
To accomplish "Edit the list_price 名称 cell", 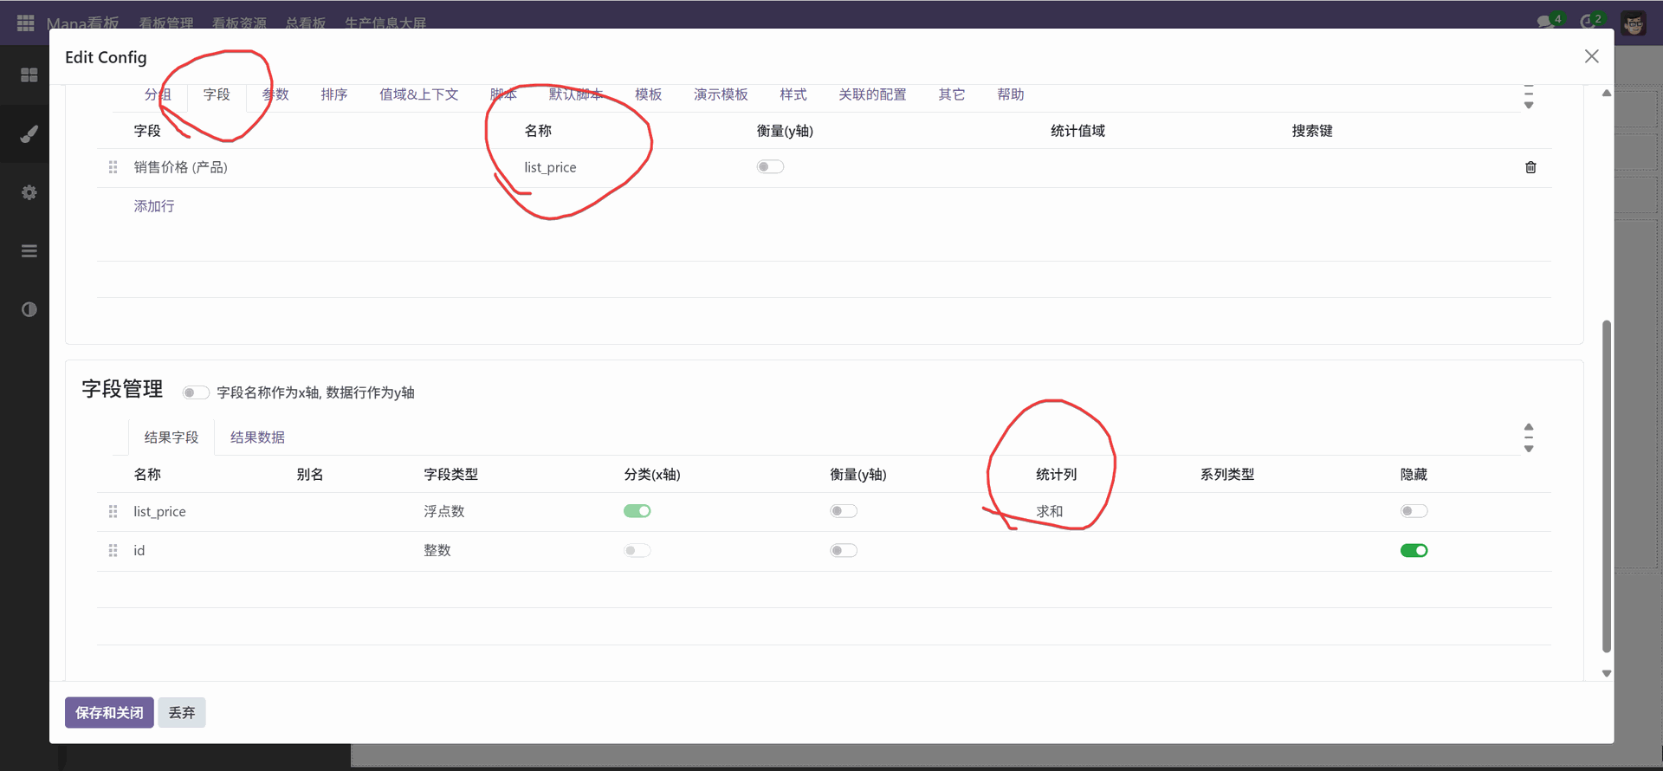I will 550,167.
